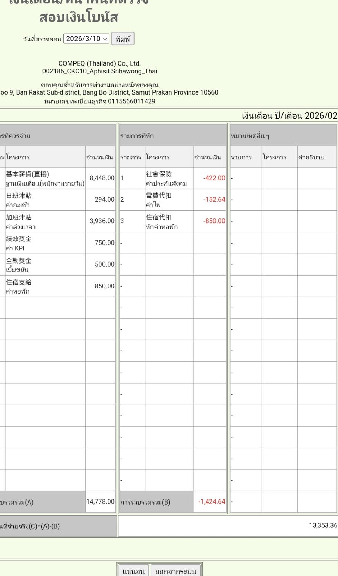Select the base salary amount 8,448.00
Image resolution: width=338 pixels, height=576 pixels.
tap(102, 178)
